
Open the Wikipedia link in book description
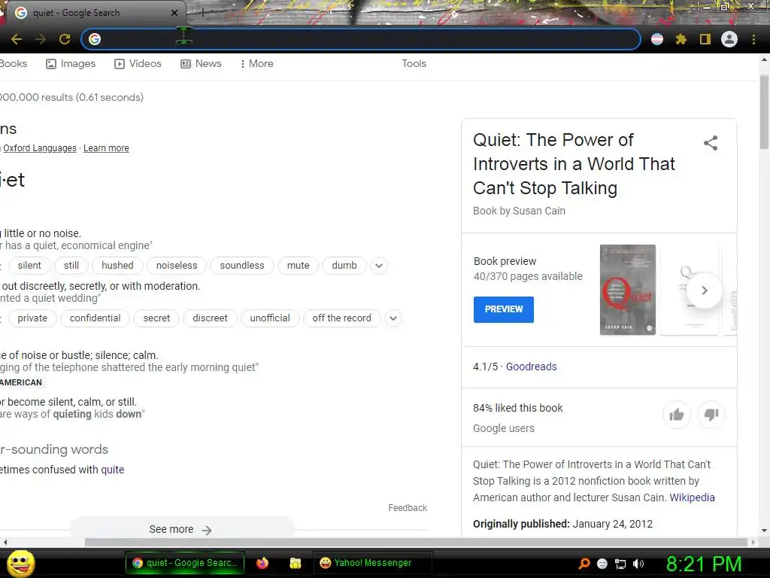pos(692,497)
